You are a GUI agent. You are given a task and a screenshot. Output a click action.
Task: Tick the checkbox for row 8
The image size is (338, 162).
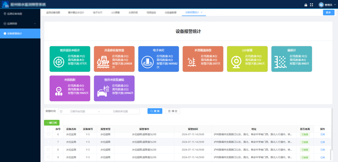[x=48, y=149]
